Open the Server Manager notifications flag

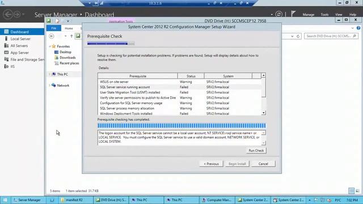point(293,14)
